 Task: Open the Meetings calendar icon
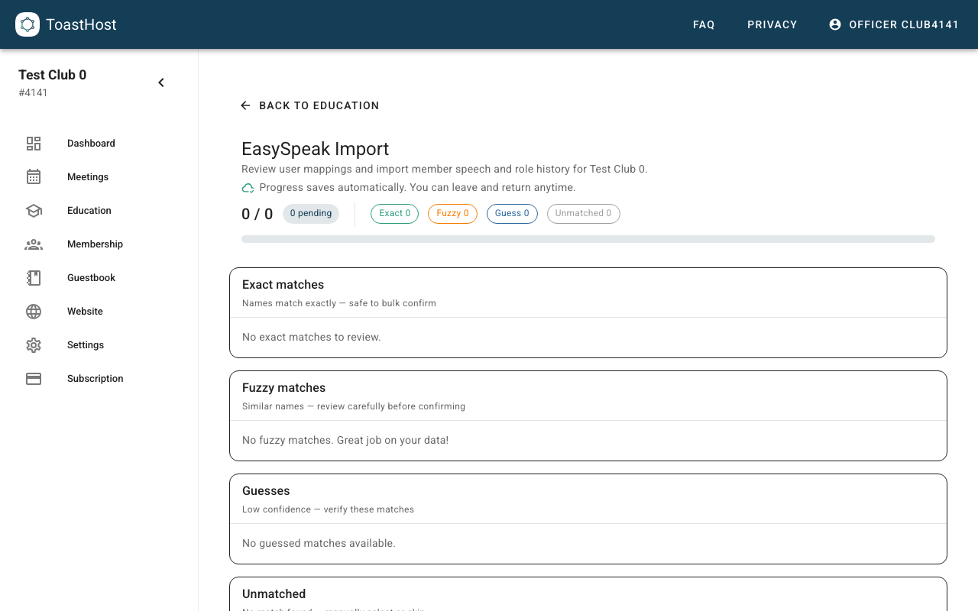(x=33, y=176)
